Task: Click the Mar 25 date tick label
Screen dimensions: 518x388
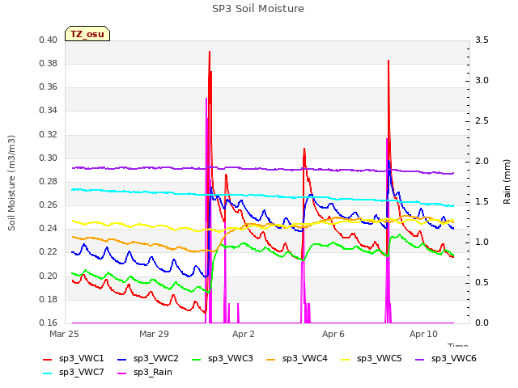Action: point(64,334)
